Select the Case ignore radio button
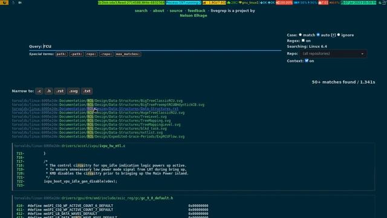387x218 pixels. tap(339, 35)
